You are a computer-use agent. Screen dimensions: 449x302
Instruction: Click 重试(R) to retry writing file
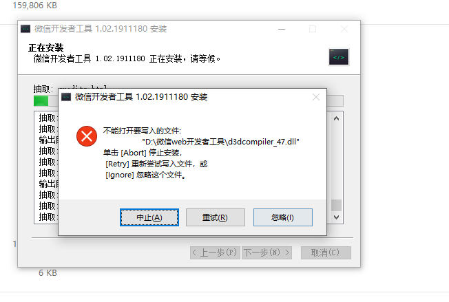tap(216, 217)
